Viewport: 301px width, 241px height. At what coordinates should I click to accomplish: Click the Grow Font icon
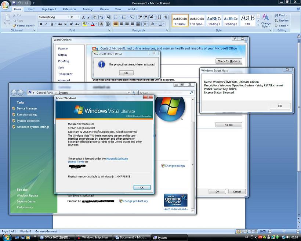click(83, 17)
